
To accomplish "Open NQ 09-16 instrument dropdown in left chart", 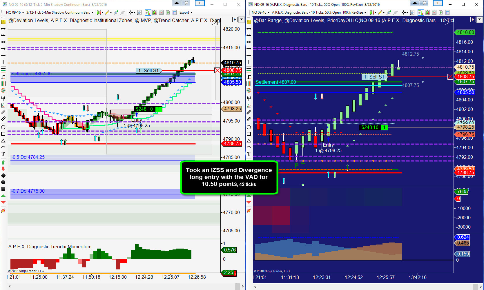I will coord(15,12).
